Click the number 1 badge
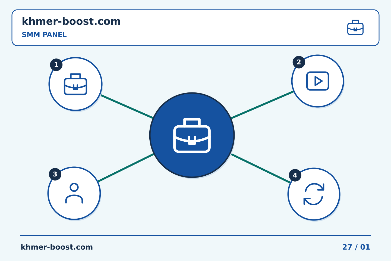The height and width of the screenshot is (261, 391). [56, 65]
